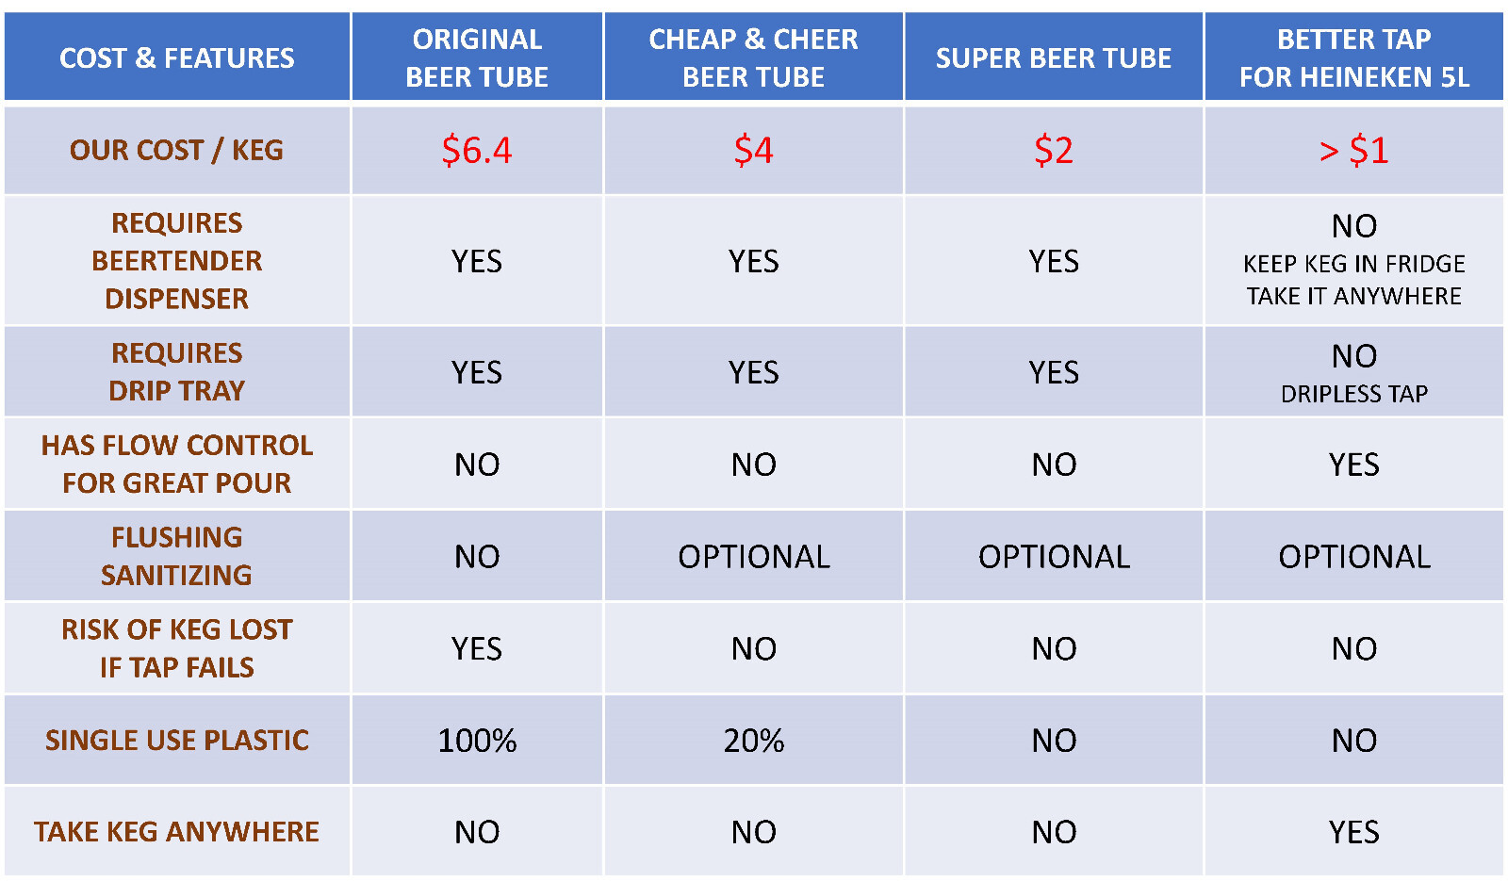Screen dimensions: 1508x881
Task: Click the "CHEAP & CHEER BEER TUBE" header
Action: (x=753, y=57)
